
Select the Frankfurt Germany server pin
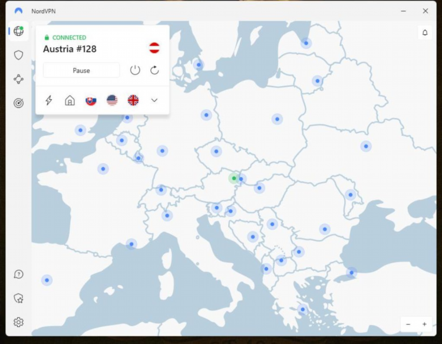163,150
